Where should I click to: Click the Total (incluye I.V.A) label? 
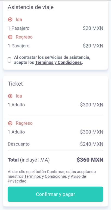click(29, 160)
